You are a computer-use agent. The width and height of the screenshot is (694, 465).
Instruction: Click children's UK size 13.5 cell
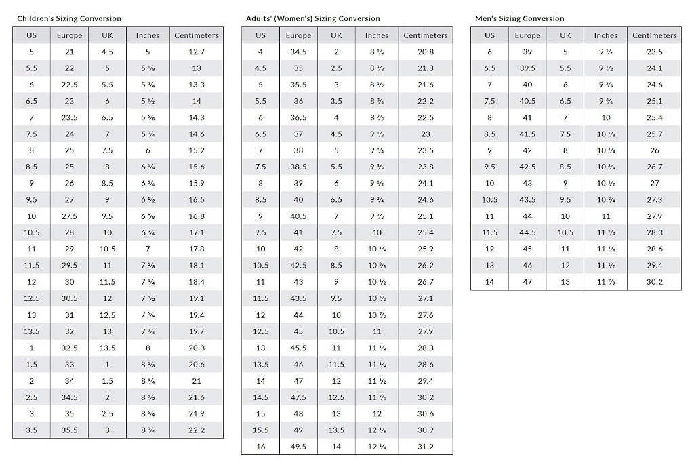[107, 348]
